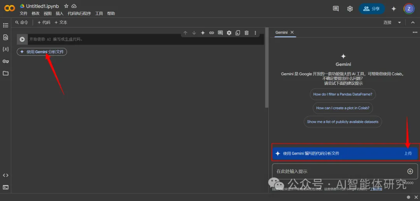This screenshot has height=201, width=420.
Task: Mirror cell in tab icon
Action: [238, 33]
